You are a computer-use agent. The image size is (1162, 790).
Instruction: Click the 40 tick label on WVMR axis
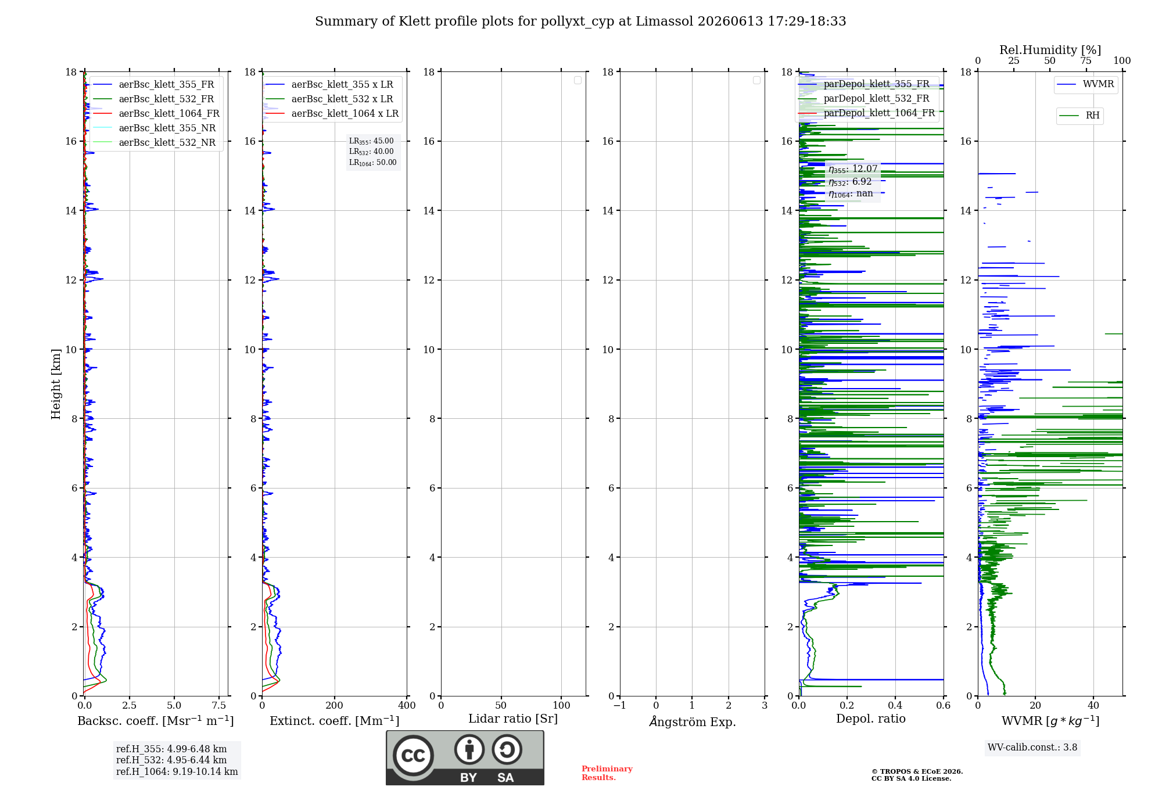tap(1093, 706)
